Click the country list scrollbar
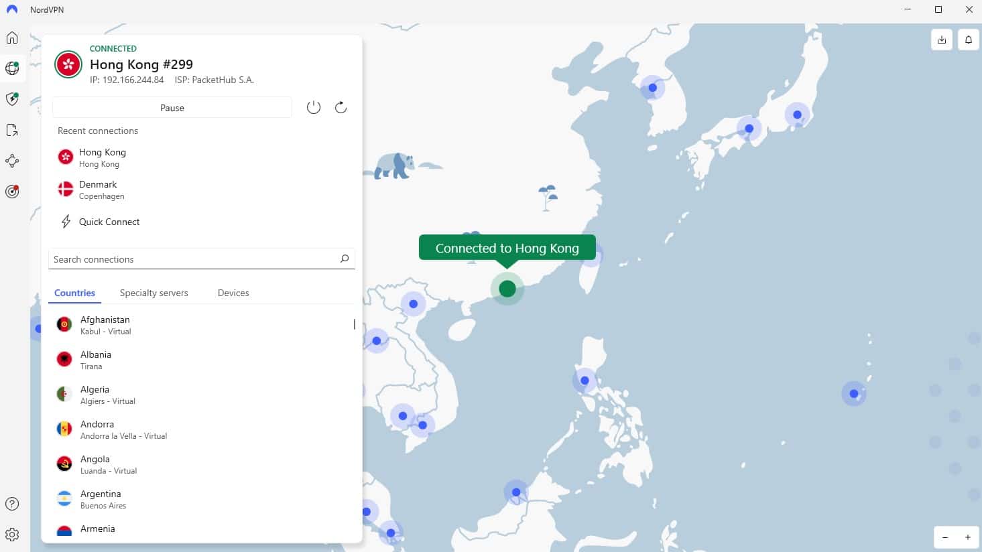The height and width of the screenshot is (552, 982). pos(354,324)
